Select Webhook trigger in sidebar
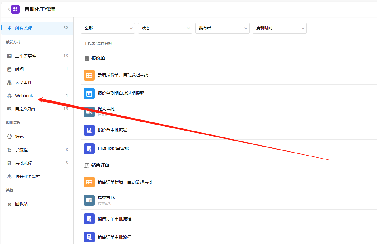The height and width of the screenshot is (244, 377). tap(24, 96)
